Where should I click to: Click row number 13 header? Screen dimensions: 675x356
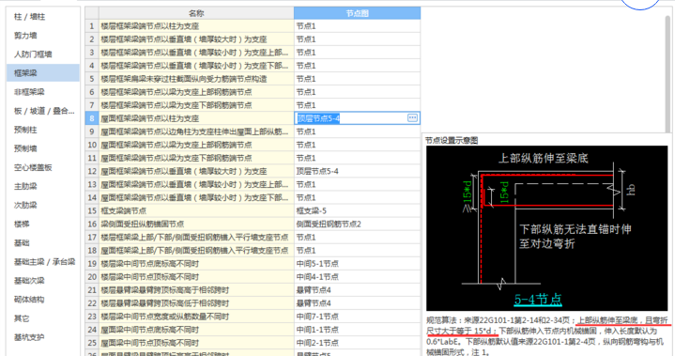tap(92, 184)
